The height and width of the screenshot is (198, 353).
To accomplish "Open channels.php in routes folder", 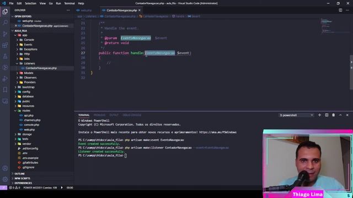I will (x=32, y=120).
